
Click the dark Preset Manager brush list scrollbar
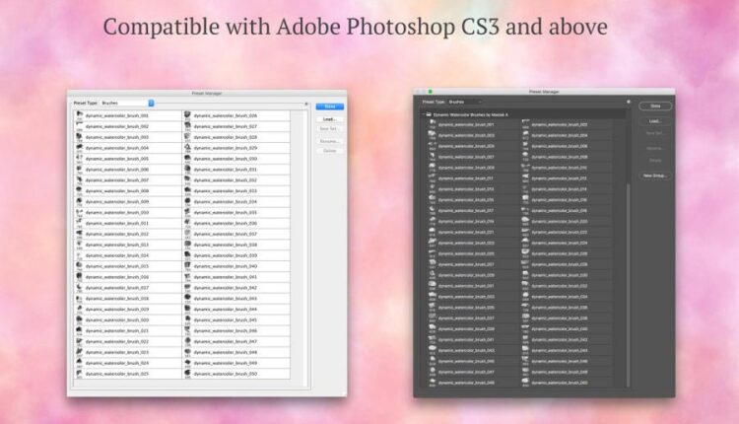click(x=628, y=247)
